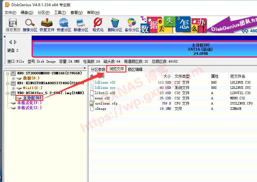Click the New Partition (新建分区) icon

81,25
